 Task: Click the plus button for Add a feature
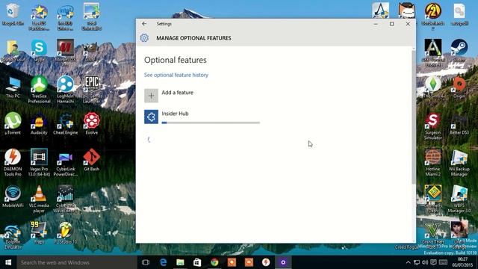coord(151,96)
